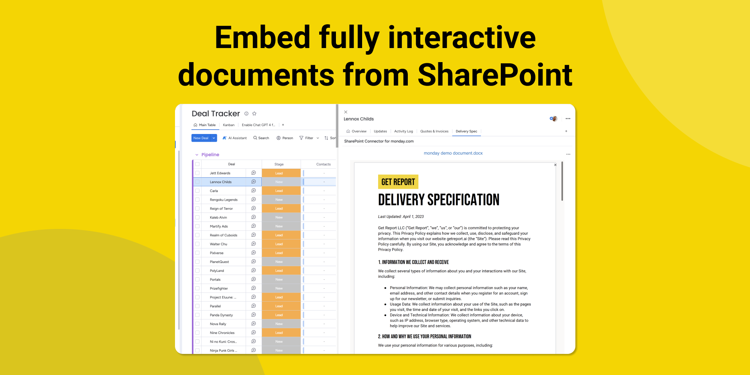Open the Quotes & Invoices tab

(x=434, y=131)
